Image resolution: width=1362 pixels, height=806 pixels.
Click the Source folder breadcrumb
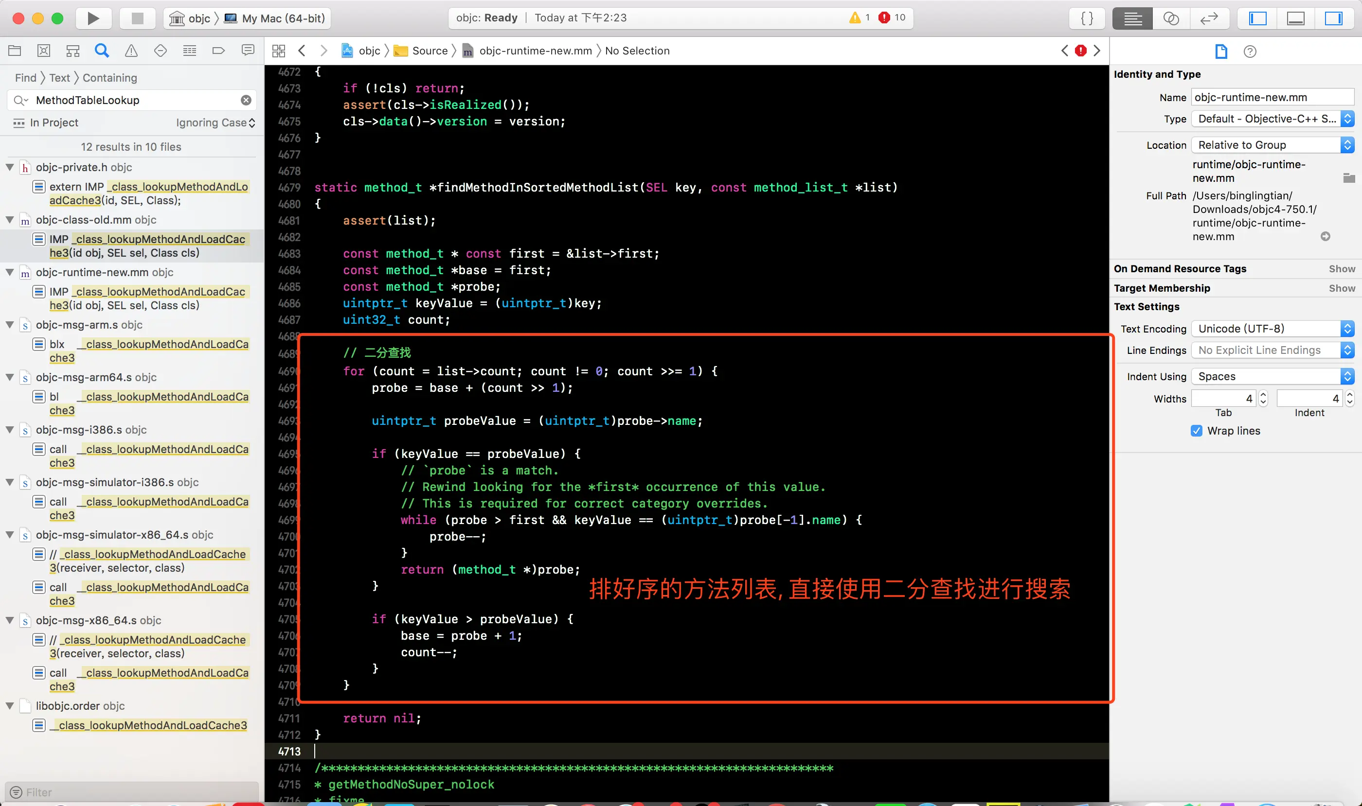(429, 51)
